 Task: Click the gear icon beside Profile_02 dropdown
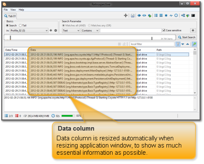[56, 30]
